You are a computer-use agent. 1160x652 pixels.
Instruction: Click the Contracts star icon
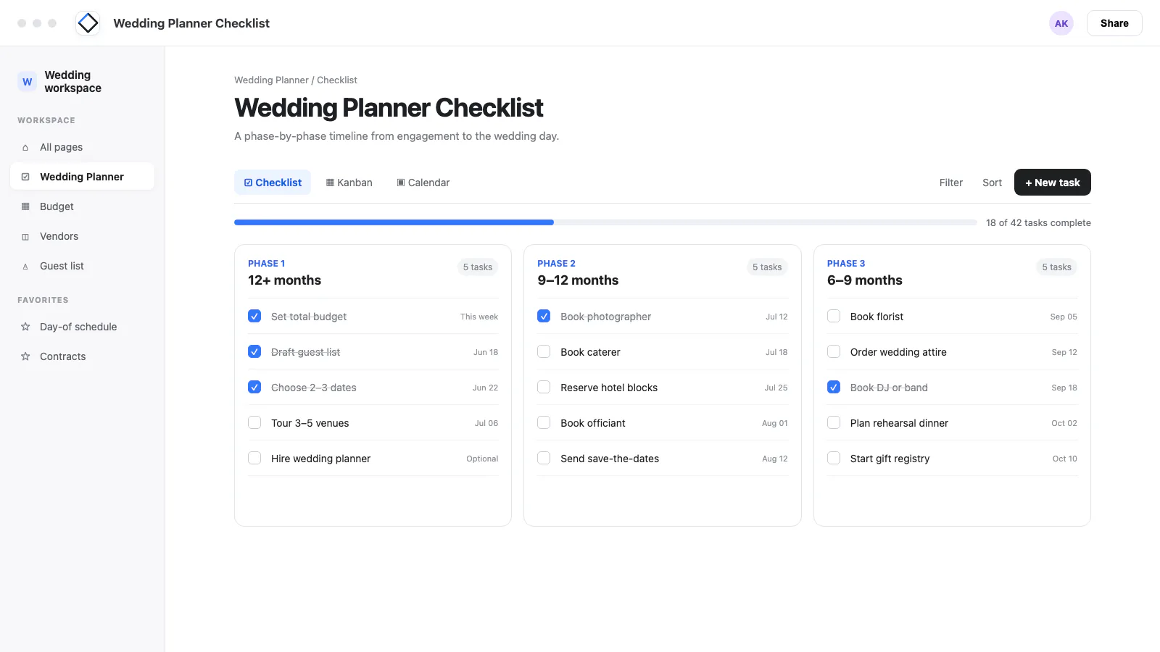click(25, 356)
